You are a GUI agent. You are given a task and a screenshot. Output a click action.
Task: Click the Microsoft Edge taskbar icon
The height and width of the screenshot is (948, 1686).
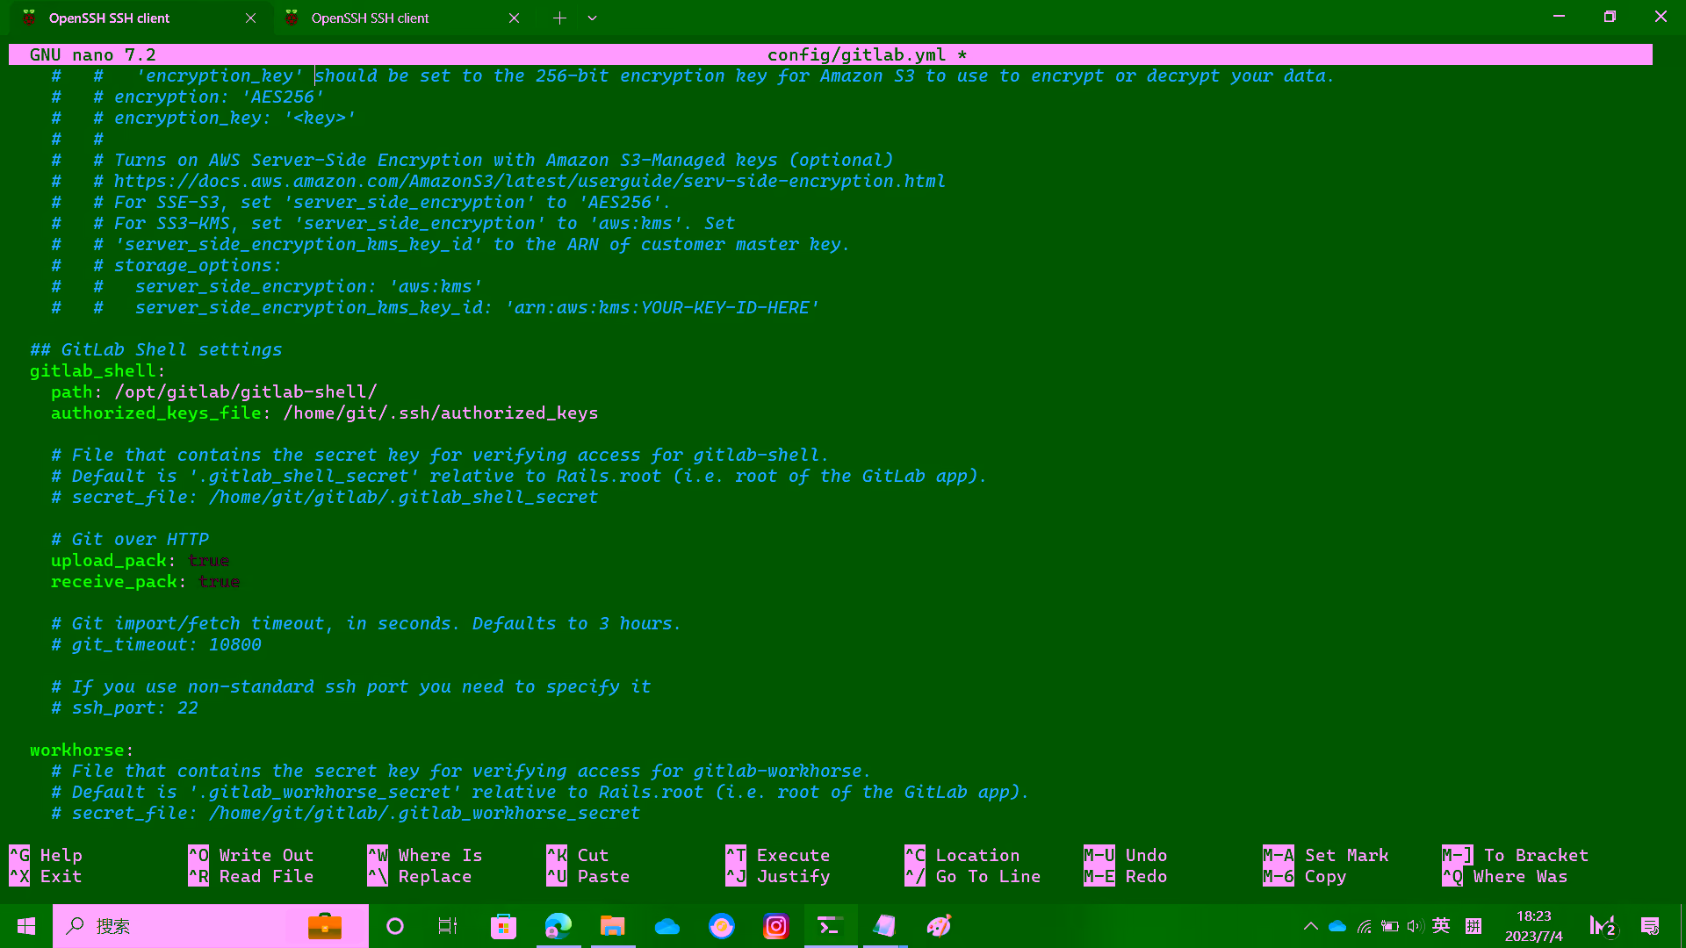click(x=558, y=926)
